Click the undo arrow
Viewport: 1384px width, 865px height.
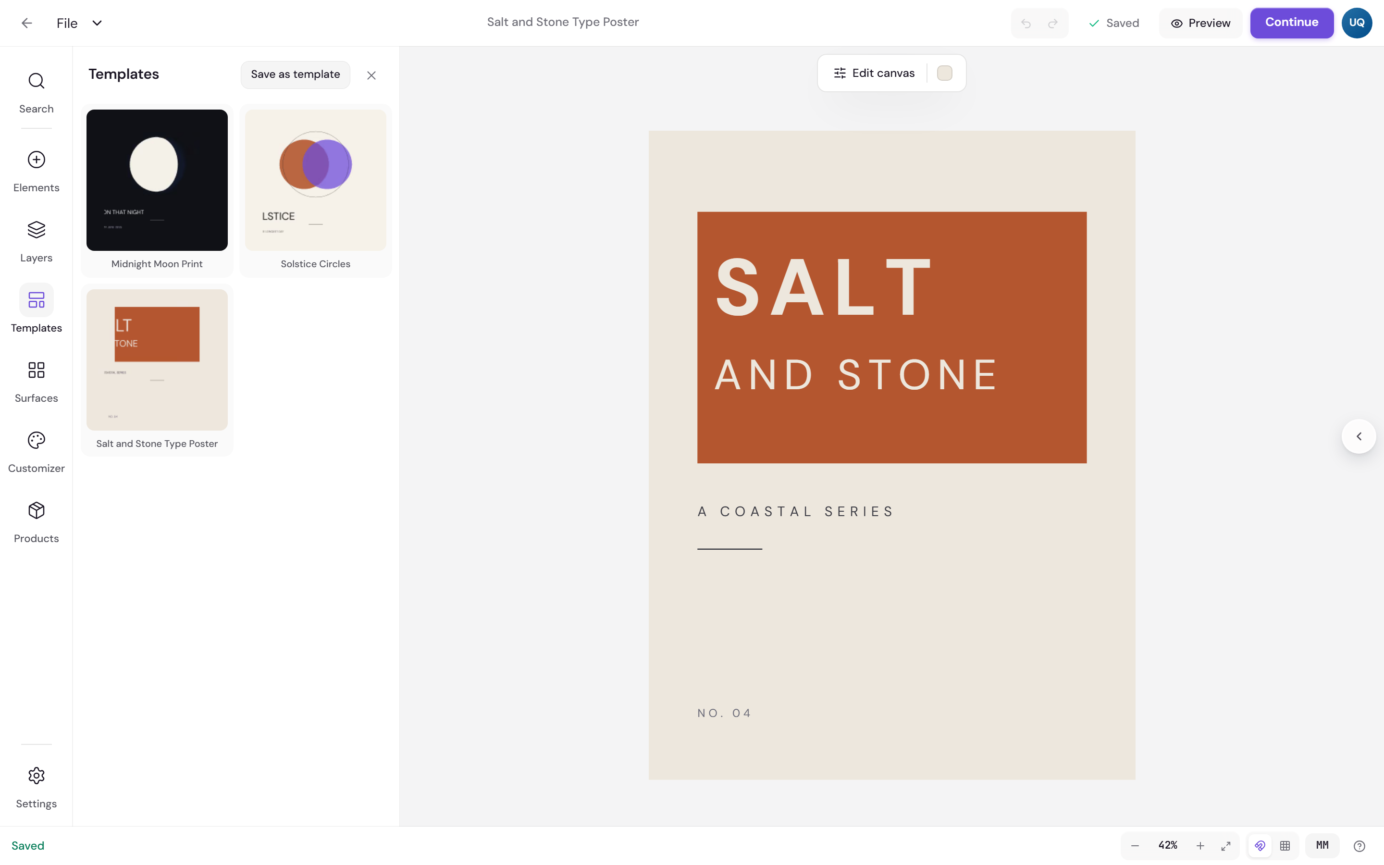tap(1026, 23)
